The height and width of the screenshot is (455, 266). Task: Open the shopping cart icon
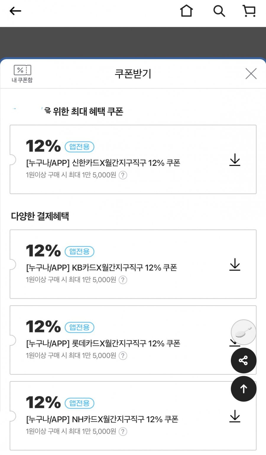[x=249, y=11]
